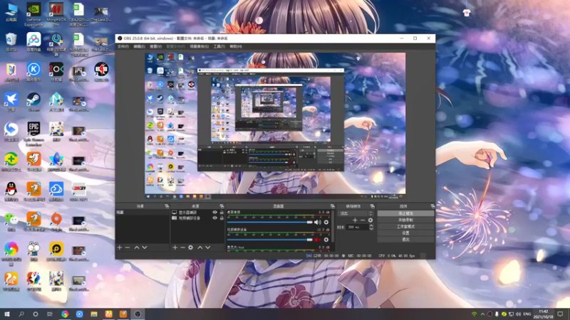Screen dimensions: 570x320
Task: Click the OBS Studio taskbar icon
Action: coord(138,314)
